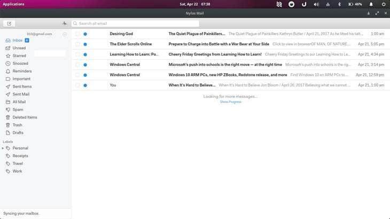Expand the Personal label

pos(3,148)
